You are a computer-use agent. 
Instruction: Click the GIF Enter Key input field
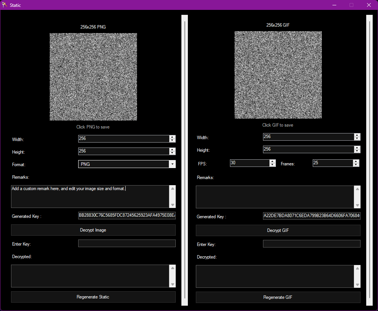pos(312,244)
